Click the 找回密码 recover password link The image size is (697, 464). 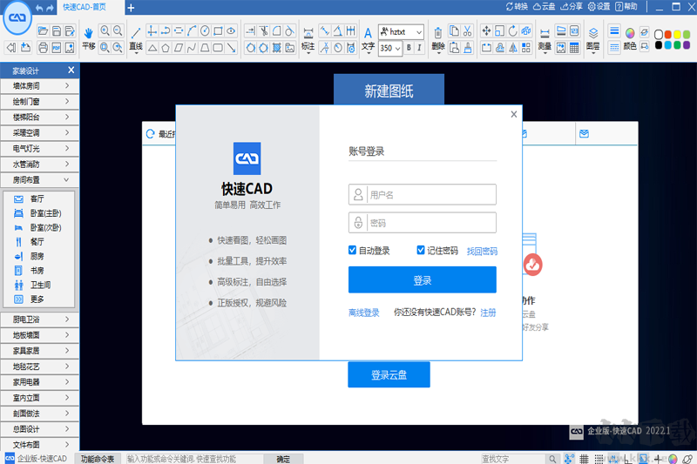pos(482,251)
